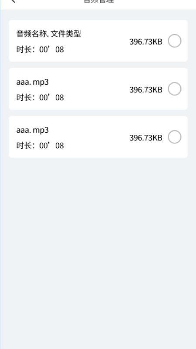Image resolution: width=196 pixels, height=349 pixels.
Task: Click the 时长 duration in the middle card
Action: tap(40, 97)
